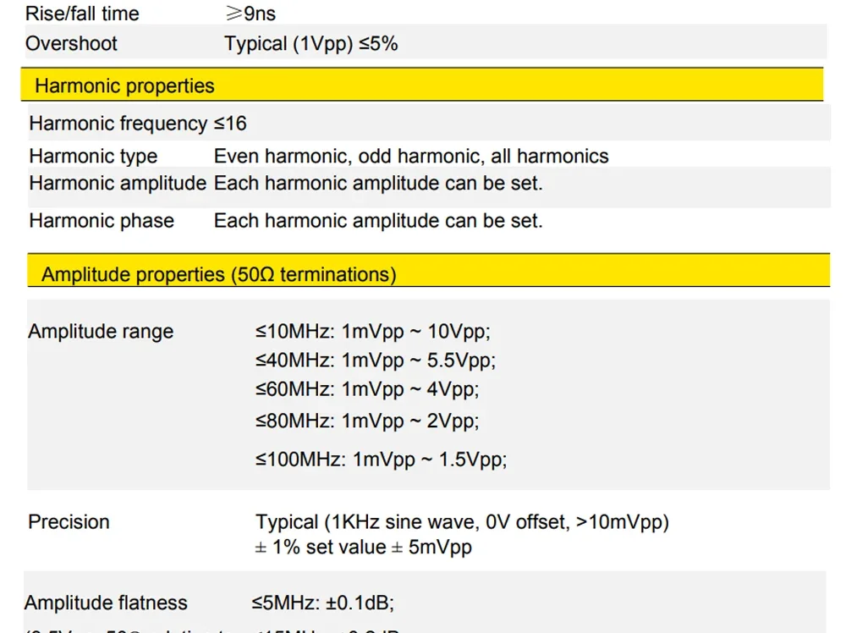Select the ≤100MHz: 1mVpp ~ 1.5Vpp line

click(x=381, y=460)
